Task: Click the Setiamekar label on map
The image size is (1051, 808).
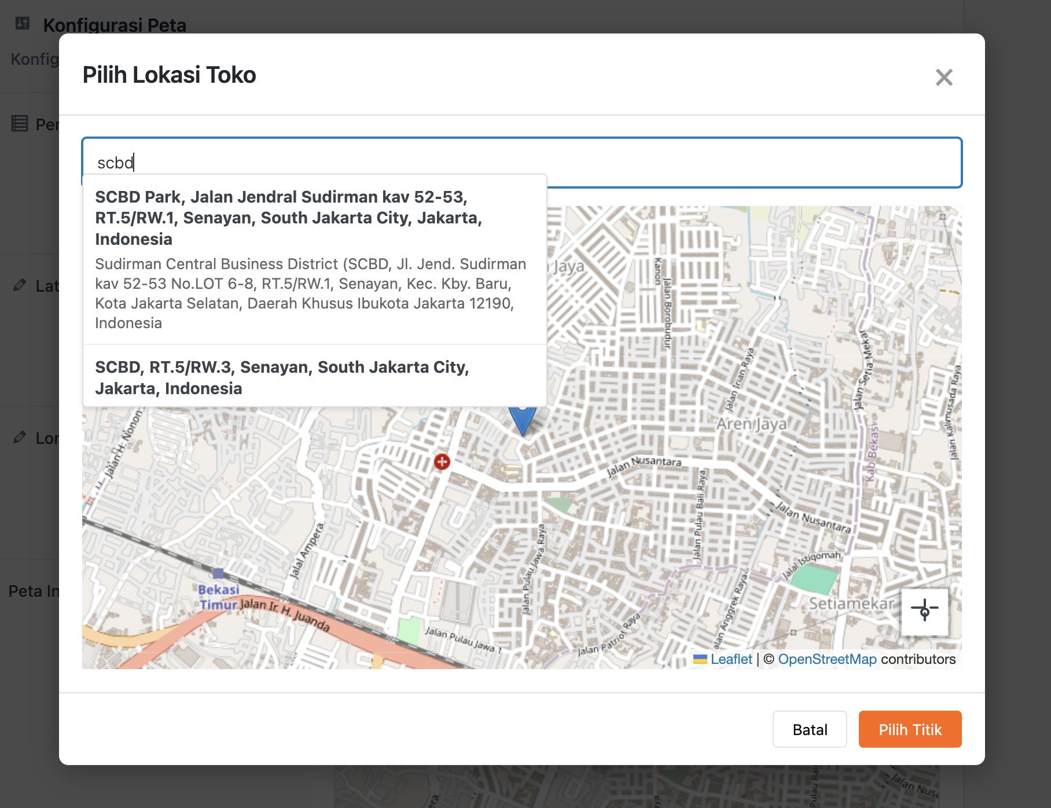Action: coord(851,604)
